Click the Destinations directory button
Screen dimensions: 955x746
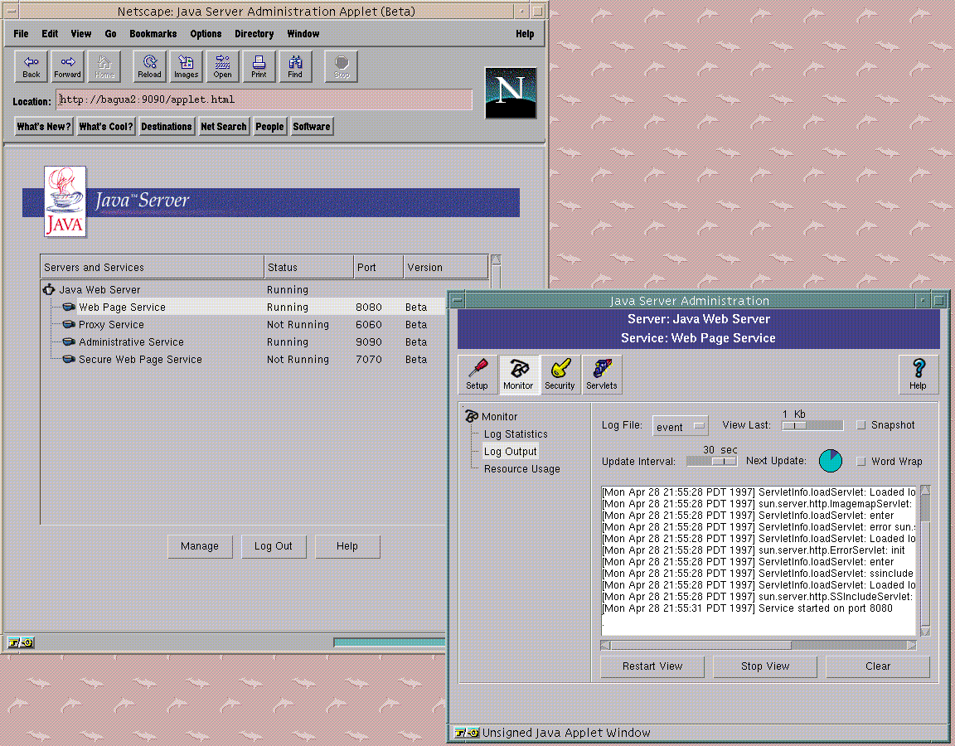click(167, 127)
